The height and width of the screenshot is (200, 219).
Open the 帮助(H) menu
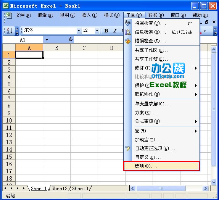coord(200,15)
